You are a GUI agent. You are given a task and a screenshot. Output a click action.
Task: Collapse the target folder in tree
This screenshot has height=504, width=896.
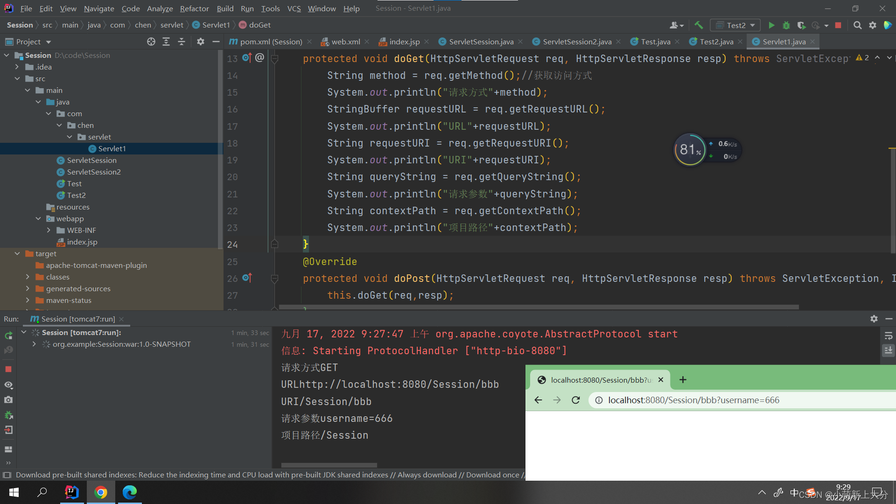(x=17, y=253)
